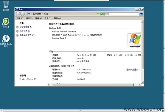Click the copyright 2007 Microsoft Corporation line
This screenshot has width=165, height=112.
tap(78, 35)
